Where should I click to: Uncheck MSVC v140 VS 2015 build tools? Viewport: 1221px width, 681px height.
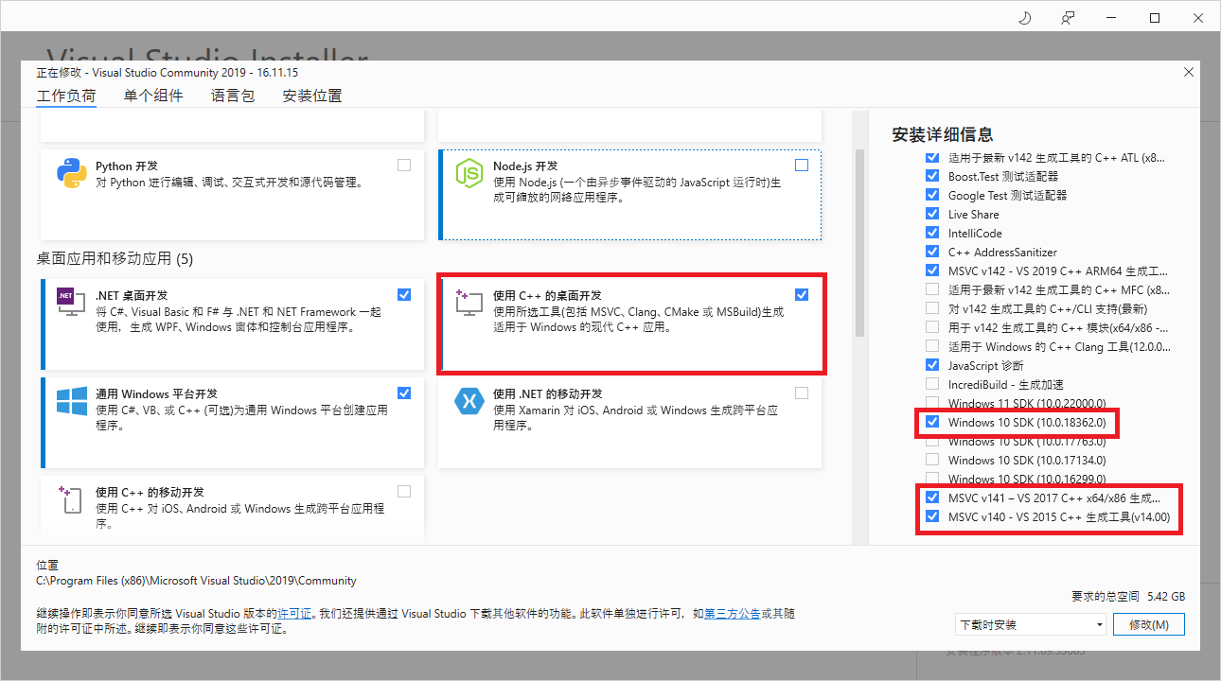[932, 516]
